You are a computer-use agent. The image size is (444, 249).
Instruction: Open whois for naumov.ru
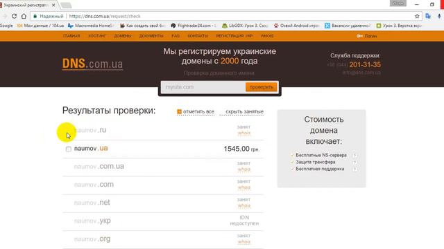[244, 133]
